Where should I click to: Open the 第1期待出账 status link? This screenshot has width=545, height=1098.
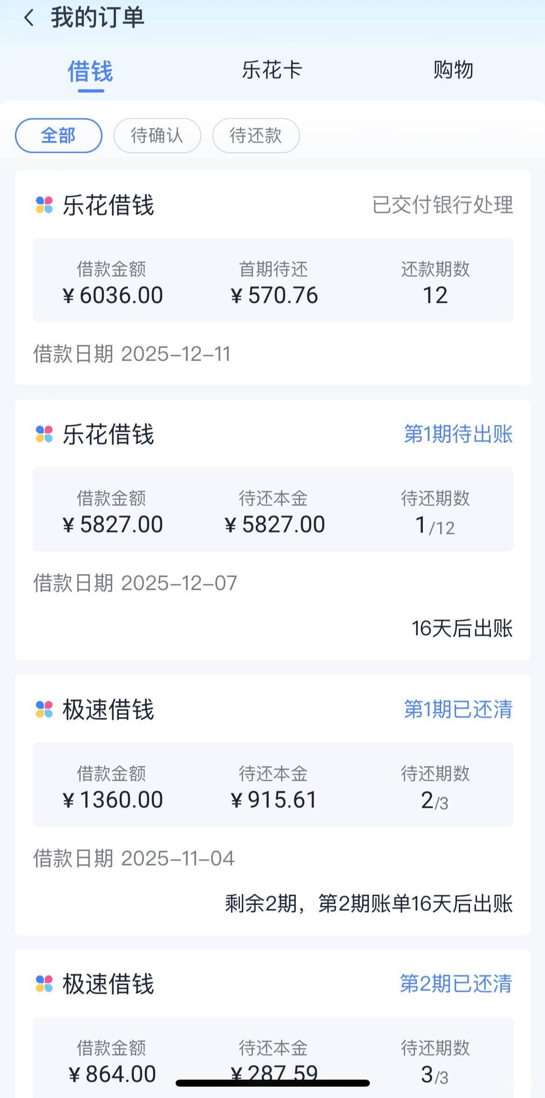pyautogui.click(x=458, y=434)
